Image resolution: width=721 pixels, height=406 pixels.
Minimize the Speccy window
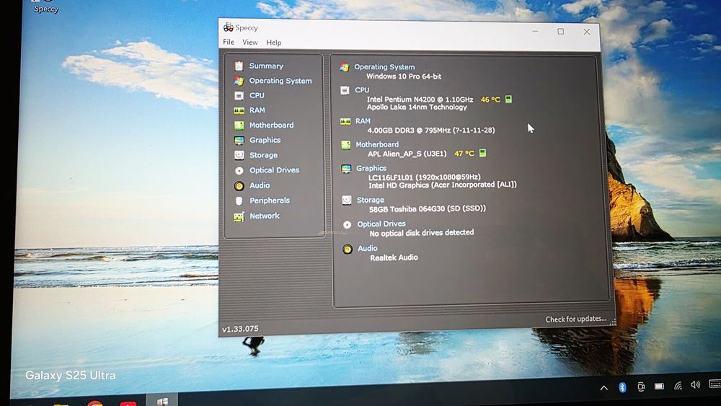click(x=535, y=31)
